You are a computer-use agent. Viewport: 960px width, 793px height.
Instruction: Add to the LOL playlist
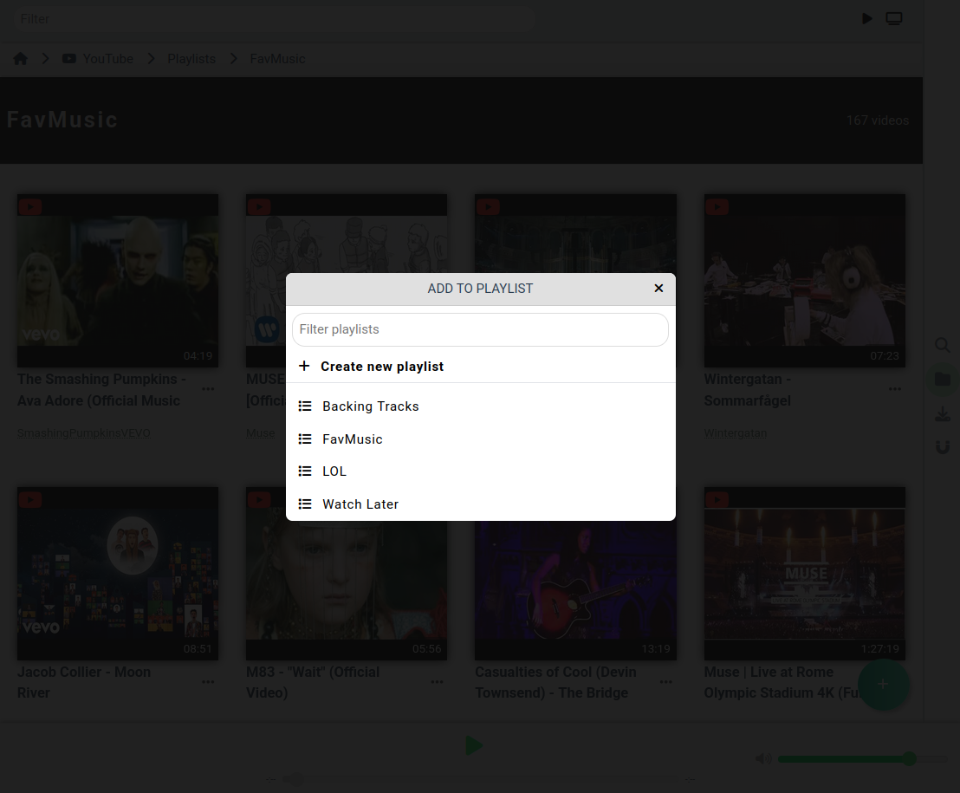point(481,471)
